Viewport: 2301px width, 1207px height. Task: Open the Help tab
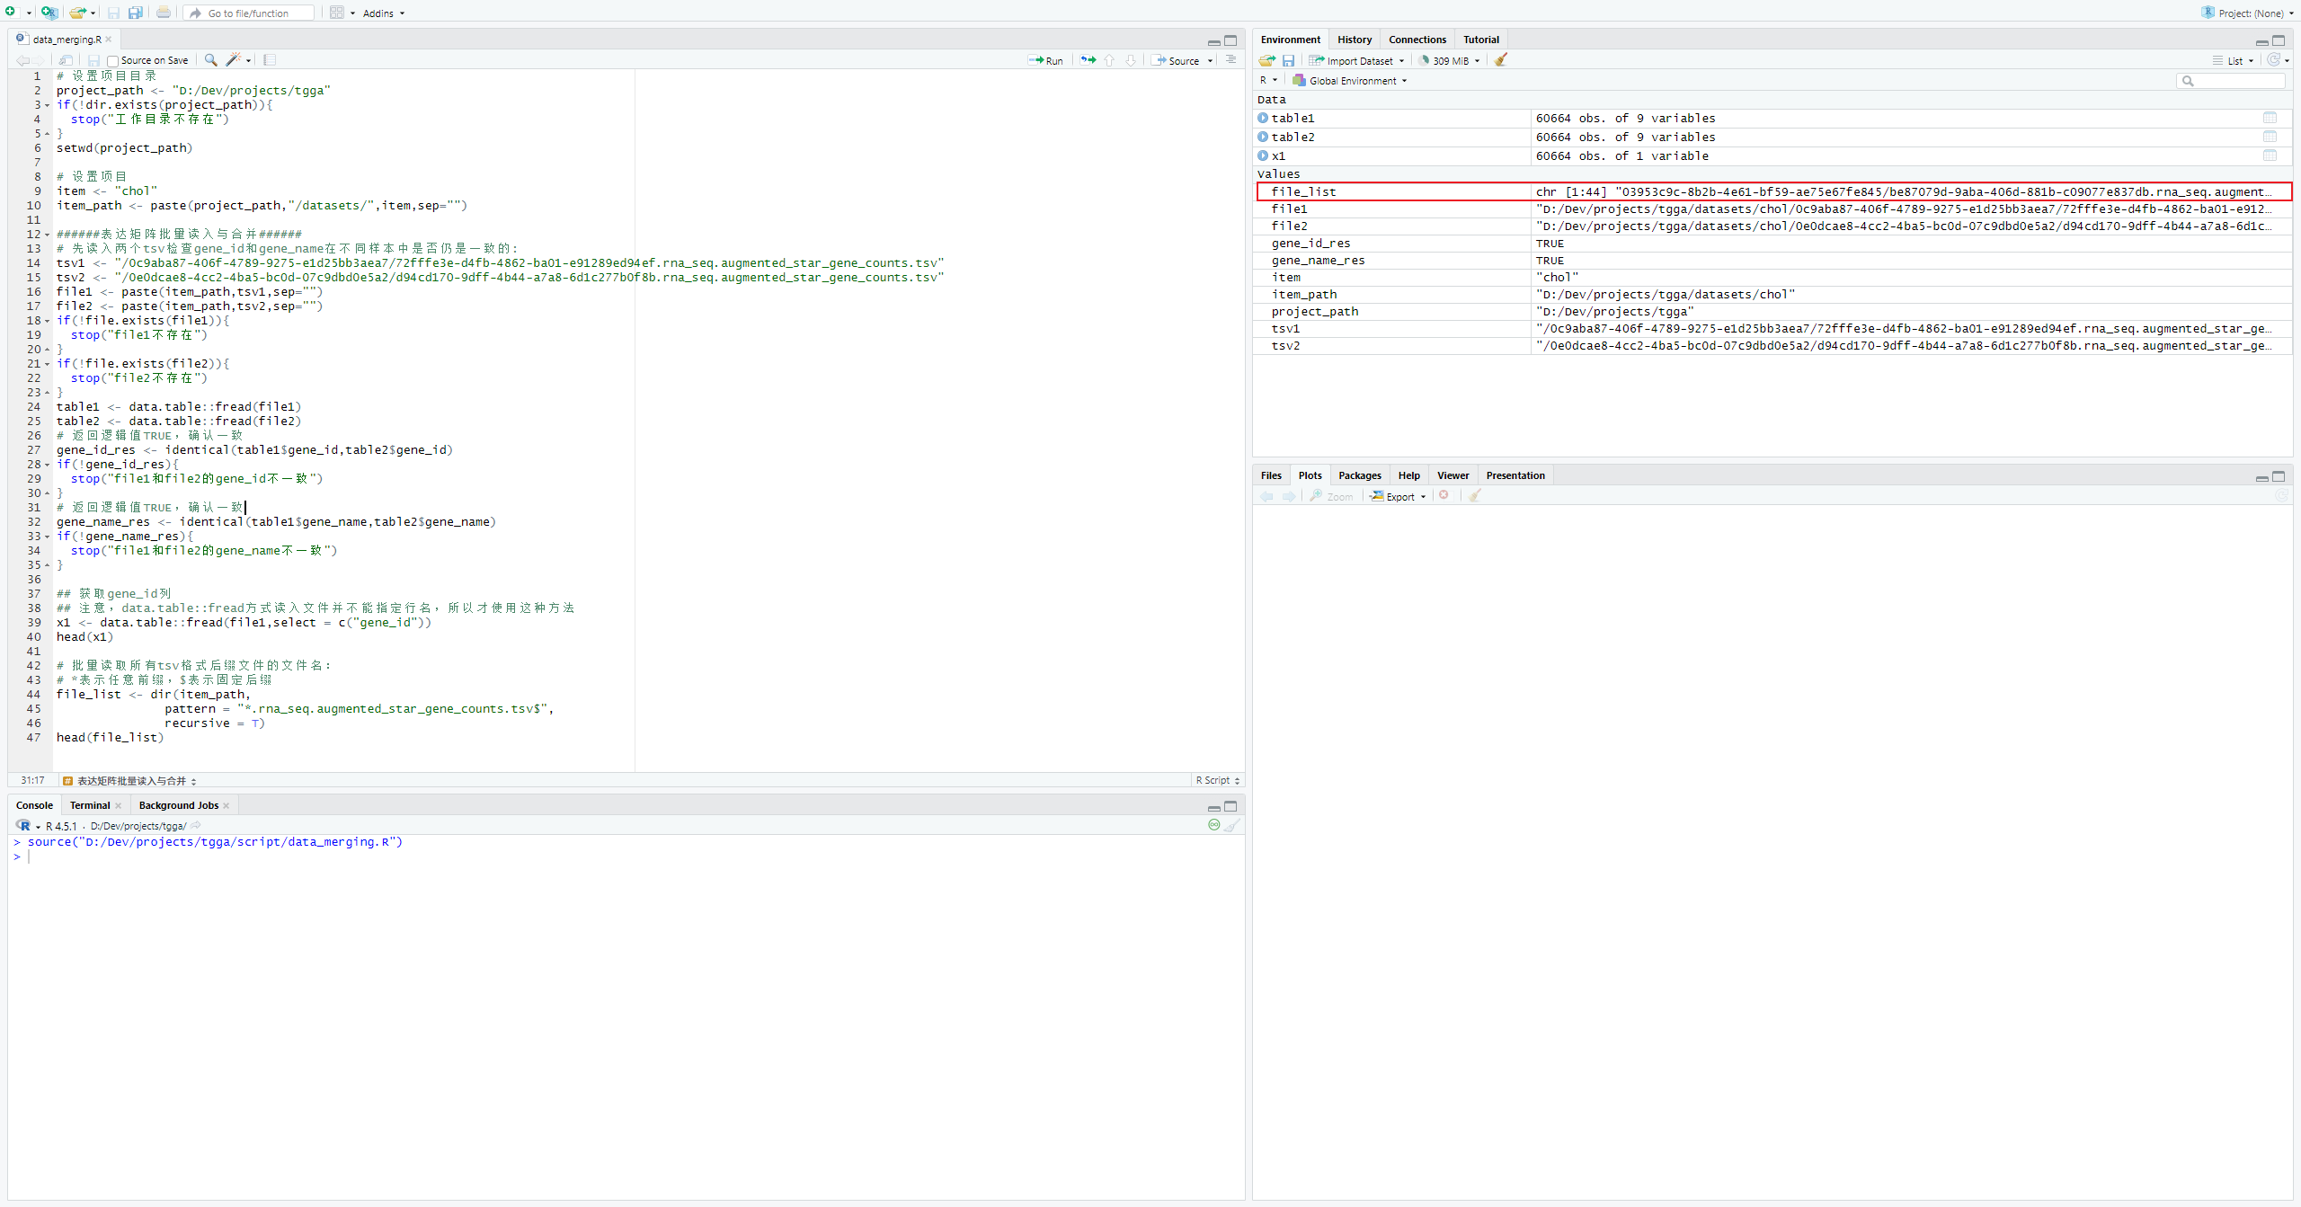click(x=1408, y=475)
